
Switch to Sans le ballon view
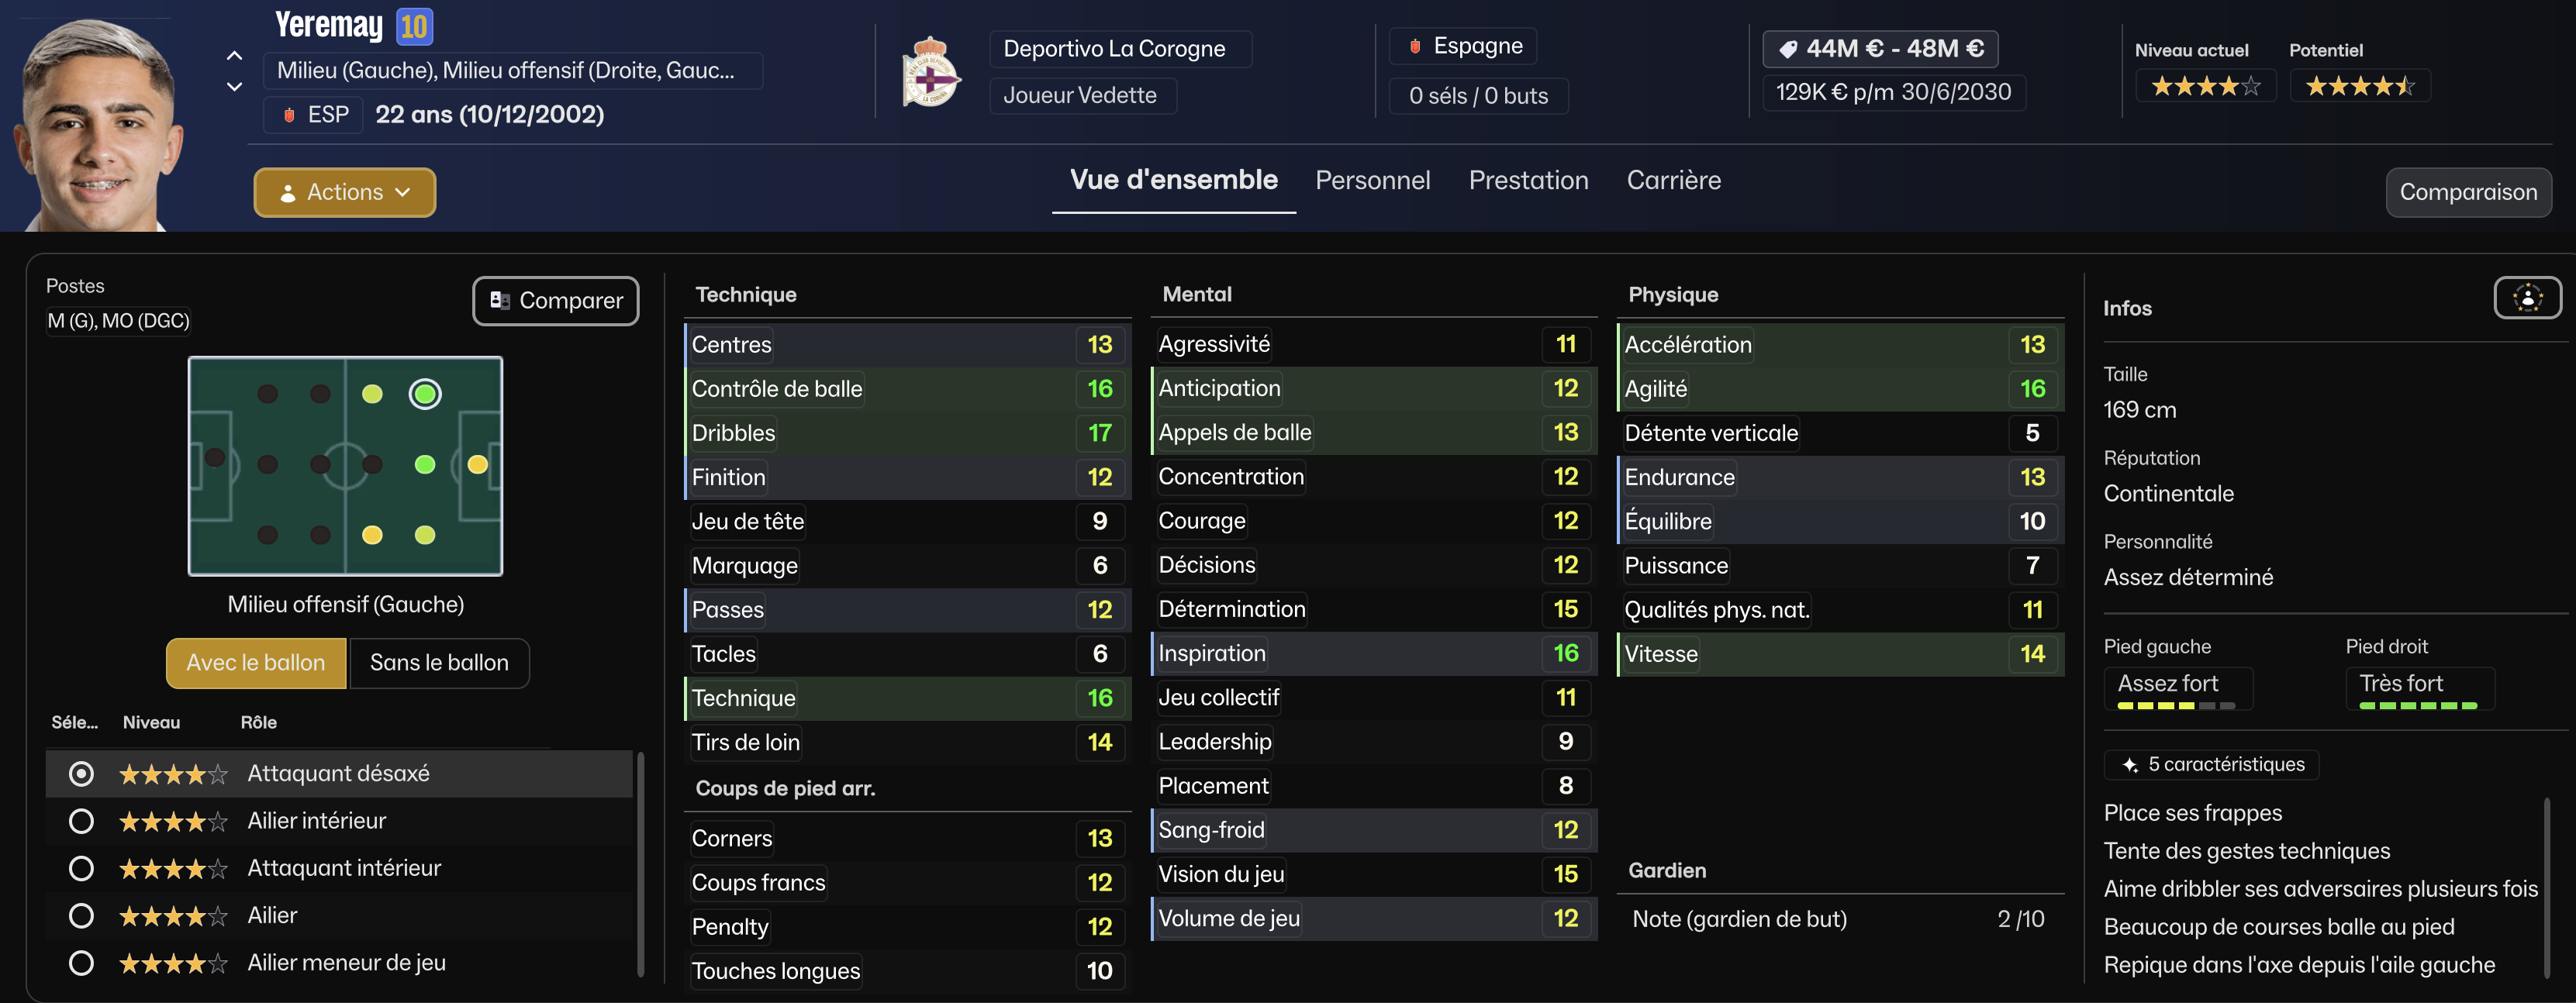point(439,663)
